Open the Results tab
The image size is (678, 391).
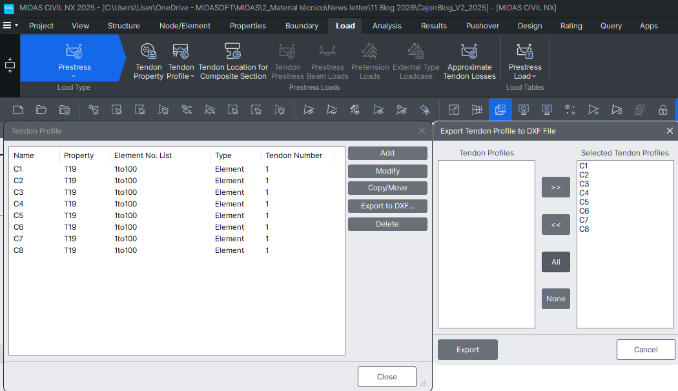(x=434, y=26)
